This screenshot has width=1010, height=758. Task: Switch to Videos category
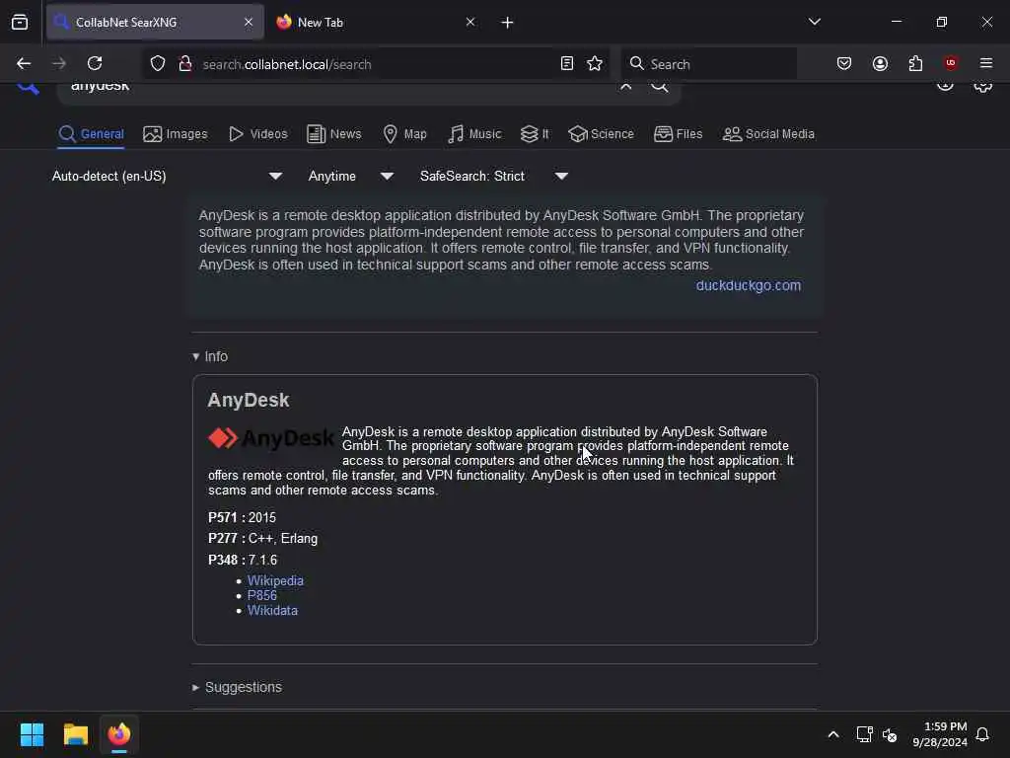(257, 134)
